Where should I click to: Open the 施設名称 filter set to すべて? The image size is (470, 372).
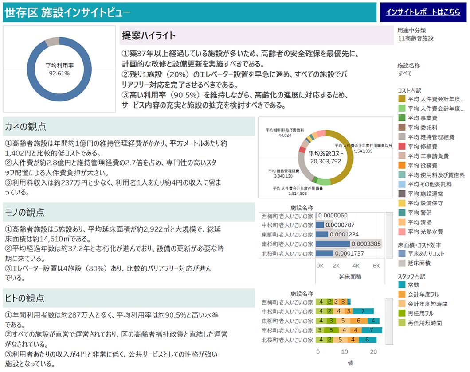[x=405, y=74]
